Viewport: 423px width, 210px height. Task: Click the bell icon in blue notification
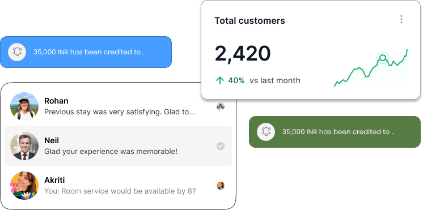point(17,52)
